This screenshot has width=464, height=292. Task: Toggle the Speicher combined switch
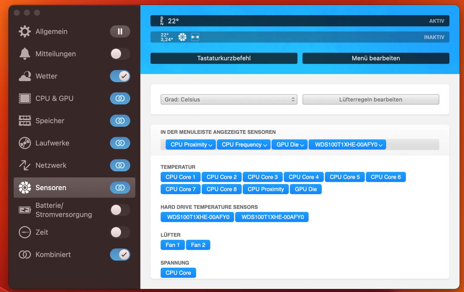click(x=120, y=121)
